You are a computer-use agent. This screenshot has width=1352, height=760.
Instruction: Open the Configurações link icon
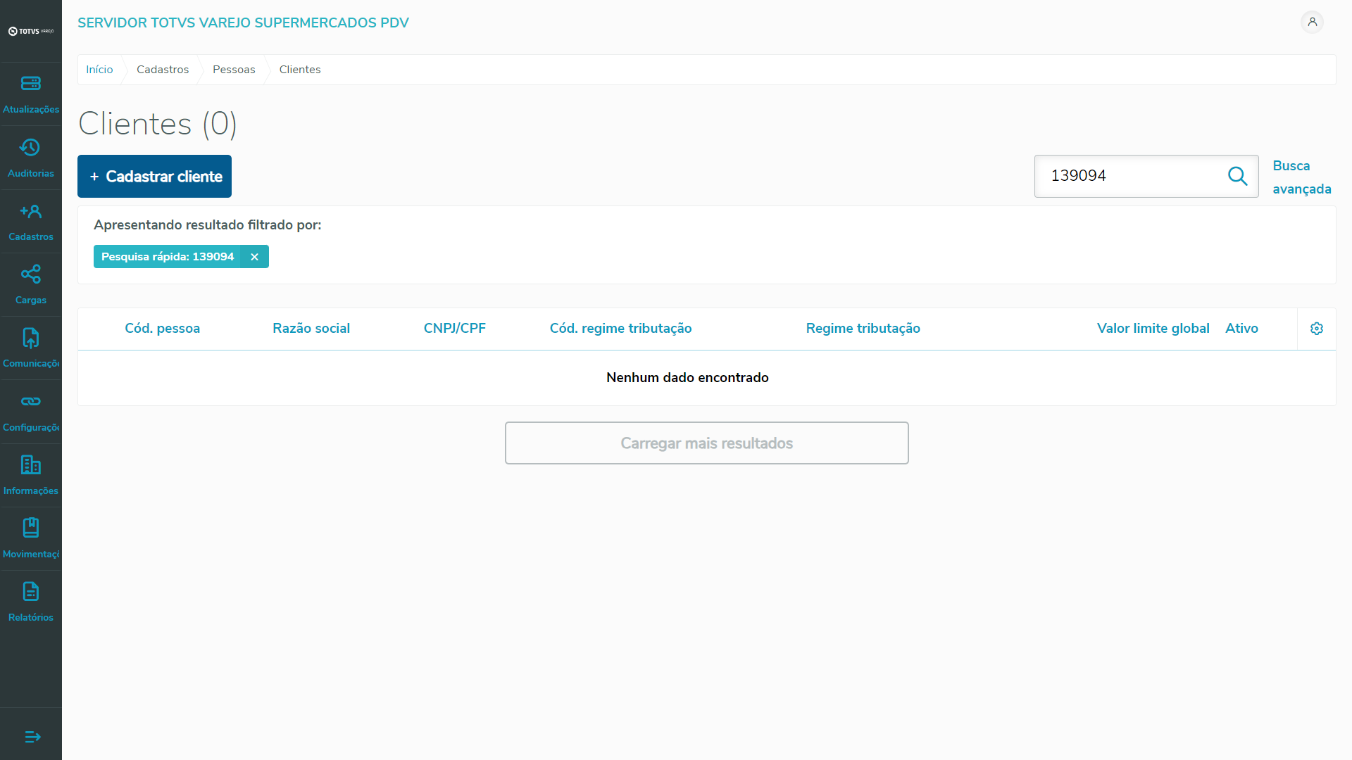coord(30,402)
